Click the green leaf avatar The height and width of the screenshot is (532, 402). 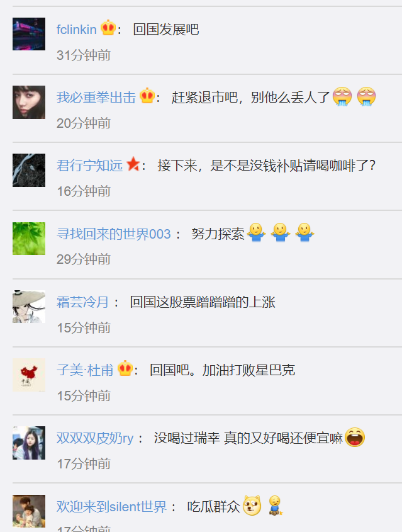(x=29, y=239)
